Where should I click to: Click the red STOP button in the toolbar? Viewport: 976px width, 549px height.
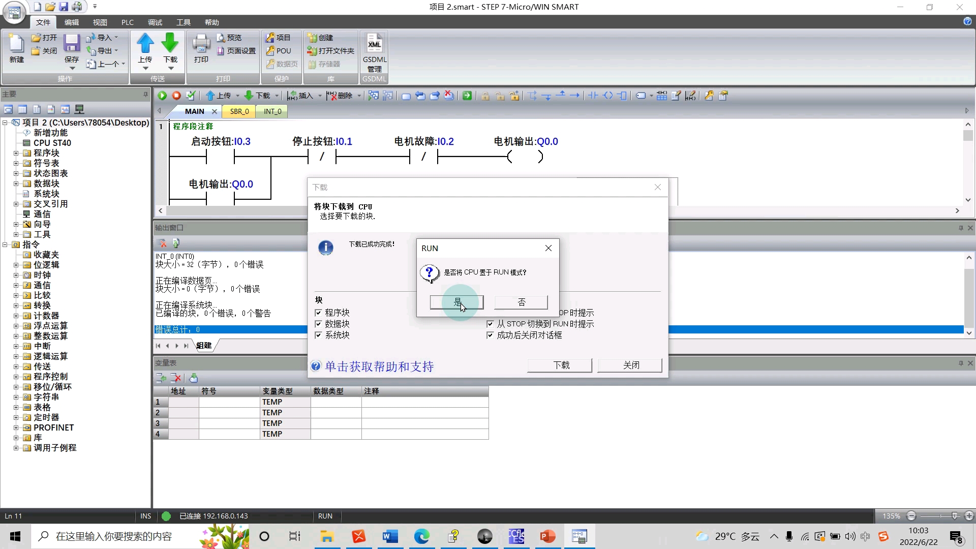[176, 96]
